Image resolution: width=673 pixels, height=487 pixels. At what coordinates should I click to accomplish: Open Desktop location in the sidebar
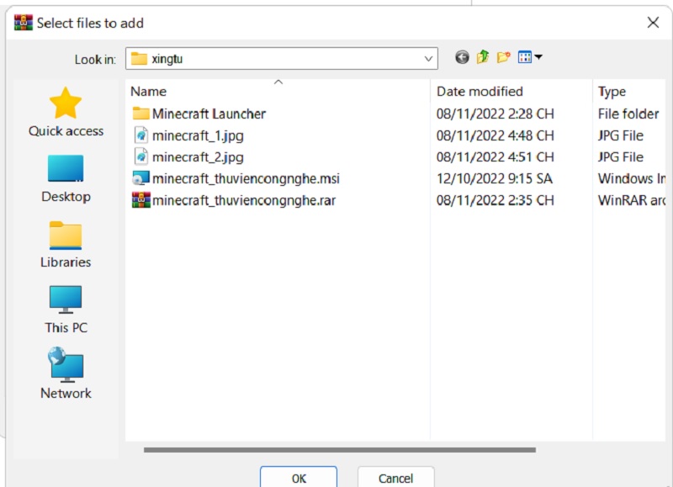[66, 179]
